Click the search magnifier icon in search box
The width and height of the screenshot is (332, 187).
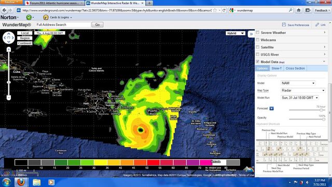pos(290,10)
